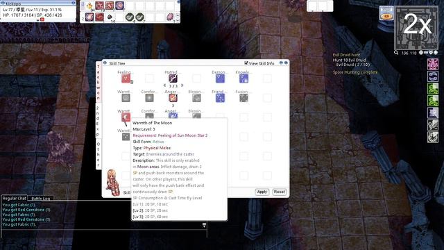444x250 pixels.
Task: Use second red skill in hotbar top row
Action: pyautogui.click(x=110, y=6)
